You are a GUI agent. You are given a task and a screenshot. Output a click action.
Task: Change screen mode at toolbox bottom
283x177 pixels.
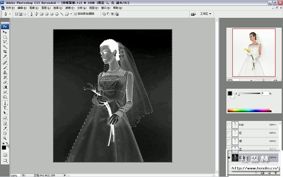point(5,160)
